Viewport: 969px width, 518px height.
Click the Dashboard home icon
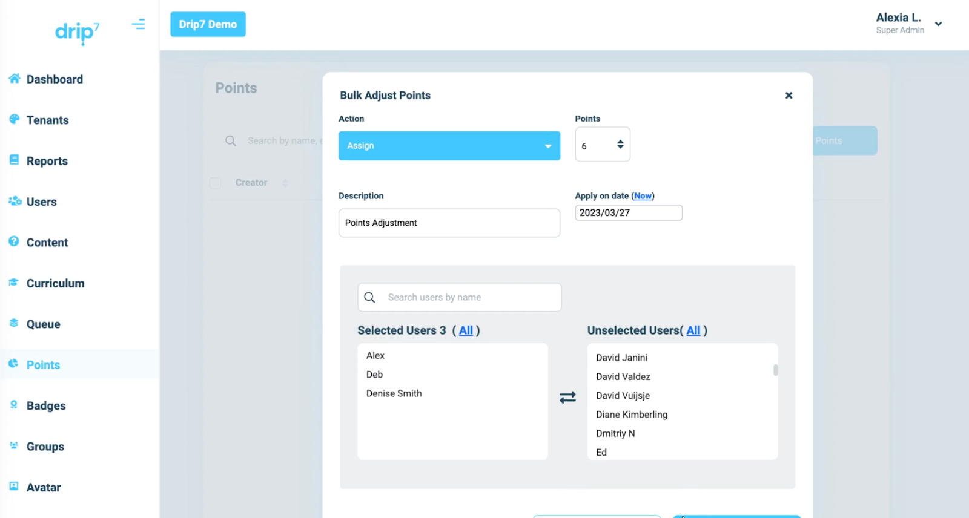[15, 79]
